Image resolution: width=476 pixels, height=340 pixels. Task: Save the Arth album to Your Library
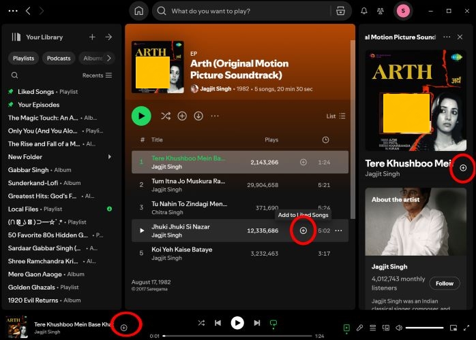pos(182,116)
